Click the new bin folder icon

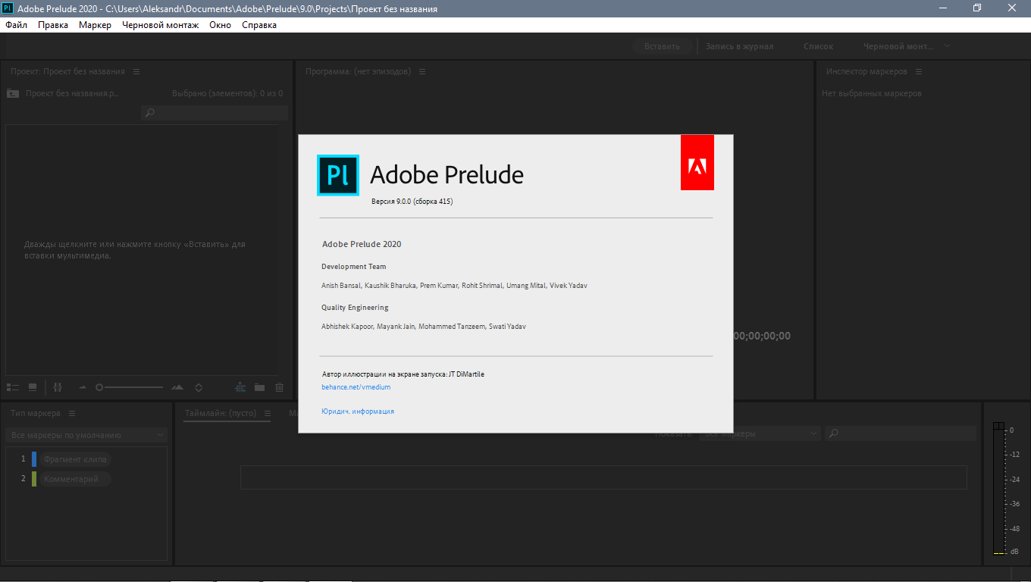coord(260,387)
